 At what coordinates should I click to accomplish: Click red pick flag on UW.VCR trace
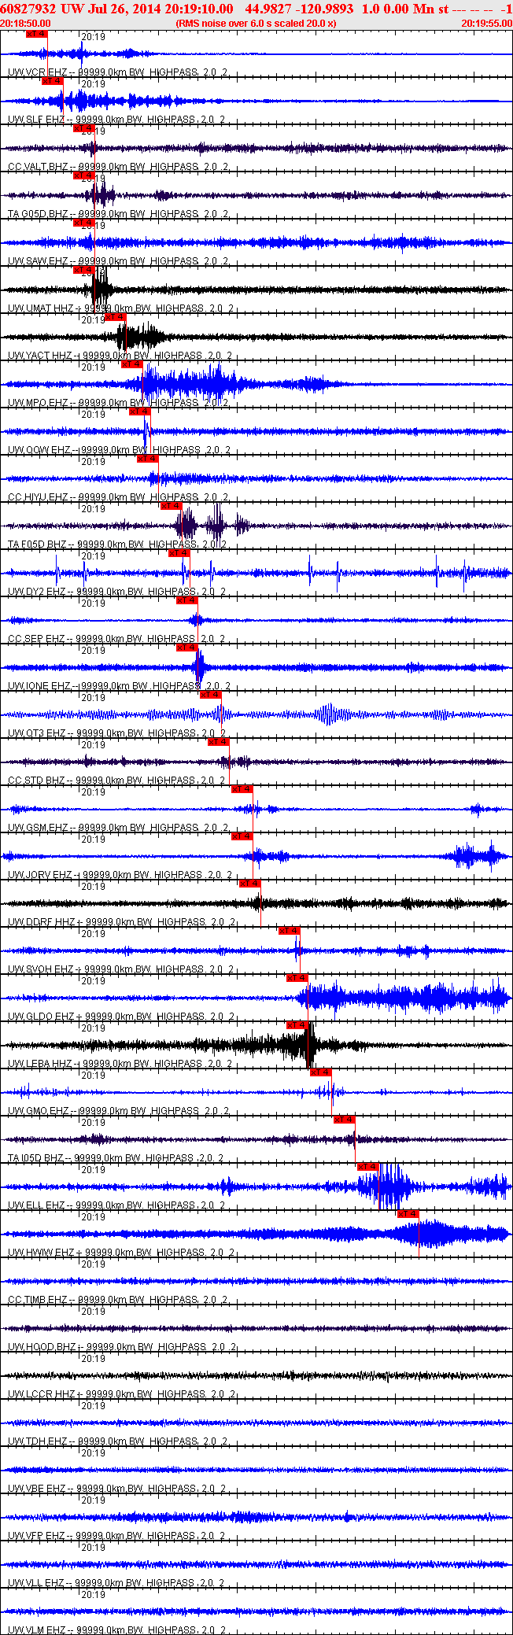tap(37, 34)
